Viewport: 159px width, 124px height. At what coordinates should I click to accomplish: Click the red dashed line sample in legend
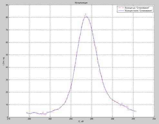[121, 8]
